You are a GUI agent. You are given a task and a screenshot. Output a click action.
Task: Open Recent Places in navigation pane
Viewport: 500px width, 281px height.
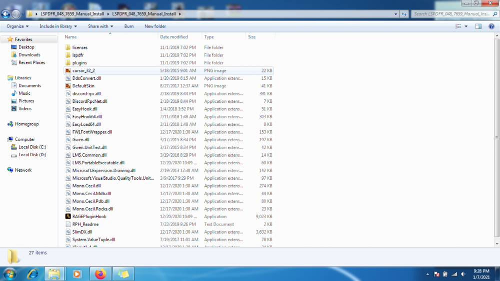(x=31, y=63)
